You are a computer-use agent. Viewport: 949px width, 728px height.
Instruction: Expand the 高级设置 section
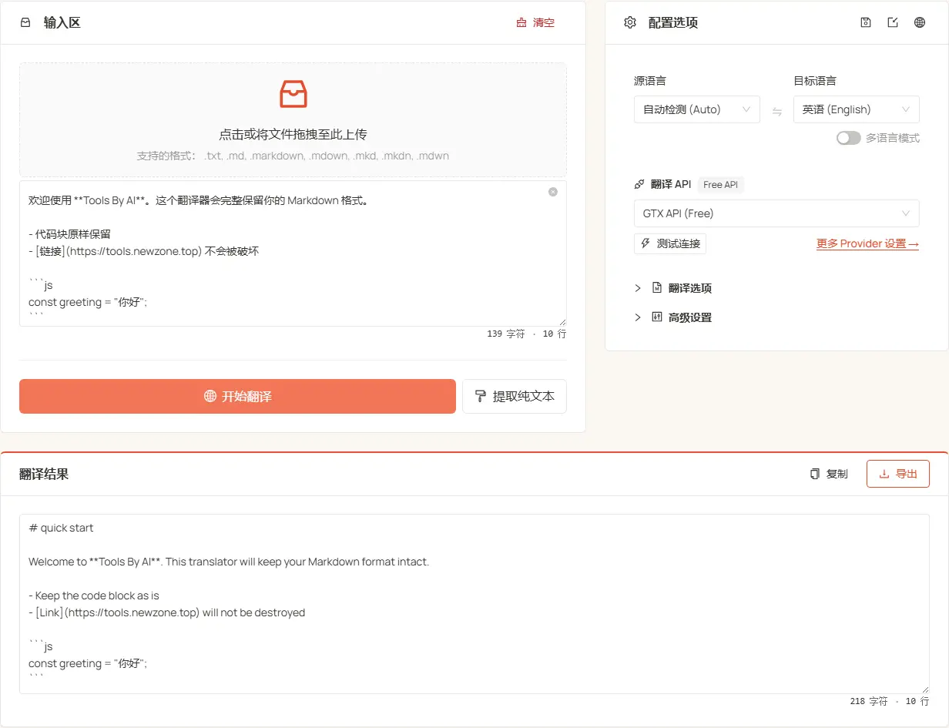pyautogui.click(x=673, y=317)
